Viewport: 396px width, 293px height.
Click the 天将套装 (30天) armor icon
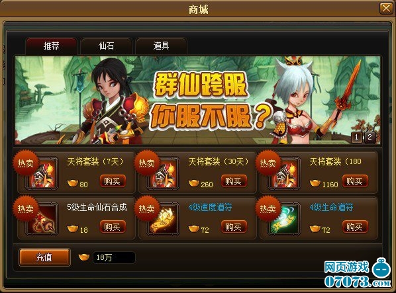163,173
